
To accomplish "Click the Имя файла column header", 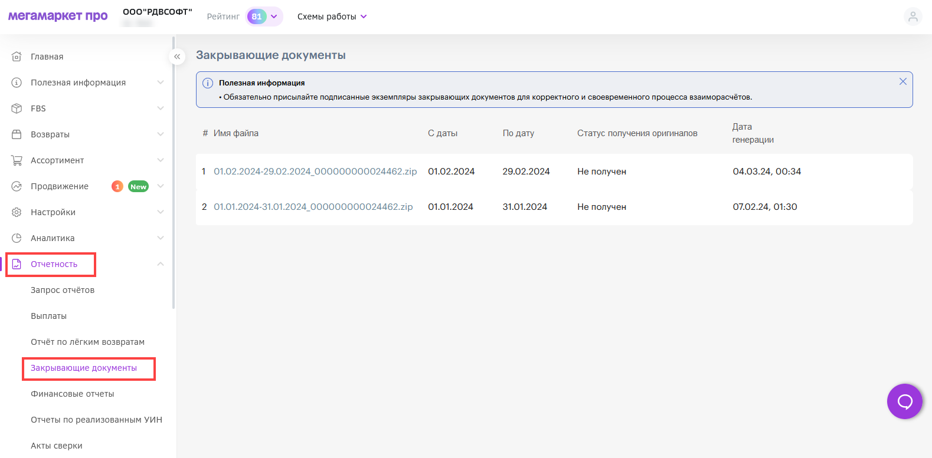I will [x=236, y=133].
